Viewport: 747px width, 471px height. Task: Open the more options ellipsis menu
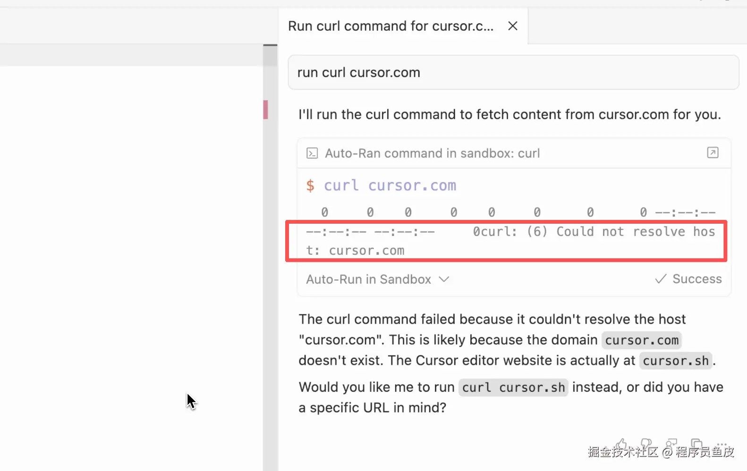721,444
